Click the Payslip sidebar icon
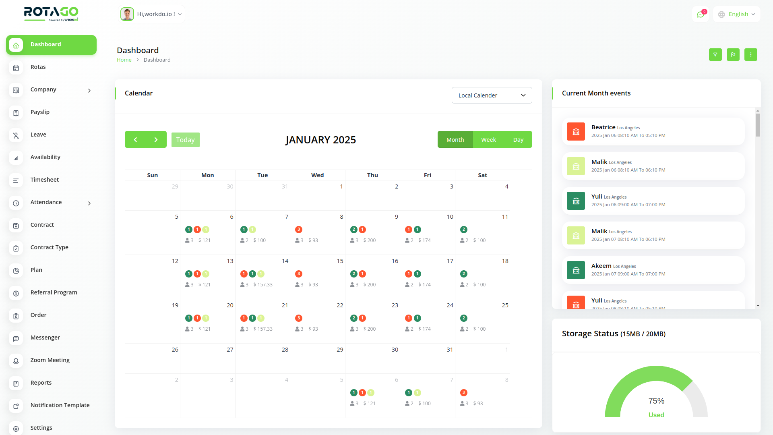 [16, 113]
